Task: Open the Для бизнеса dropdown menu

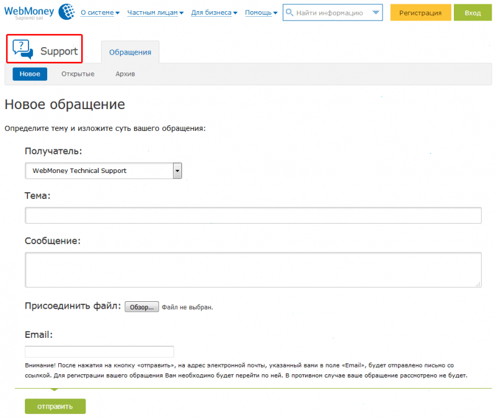Action: (214, 12)
